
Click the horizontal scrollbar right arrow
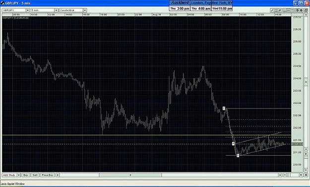click(280, 175)
